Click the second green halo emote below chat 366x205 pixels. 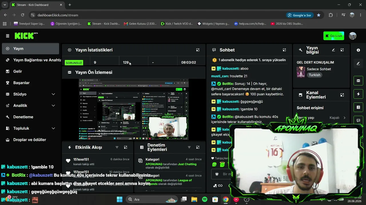[x=222, y=164]
